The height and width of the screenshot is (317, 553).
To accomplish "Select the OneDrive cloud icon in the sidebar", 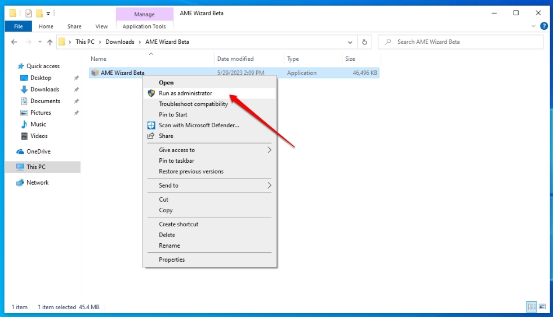I will (x=20, y=151).
